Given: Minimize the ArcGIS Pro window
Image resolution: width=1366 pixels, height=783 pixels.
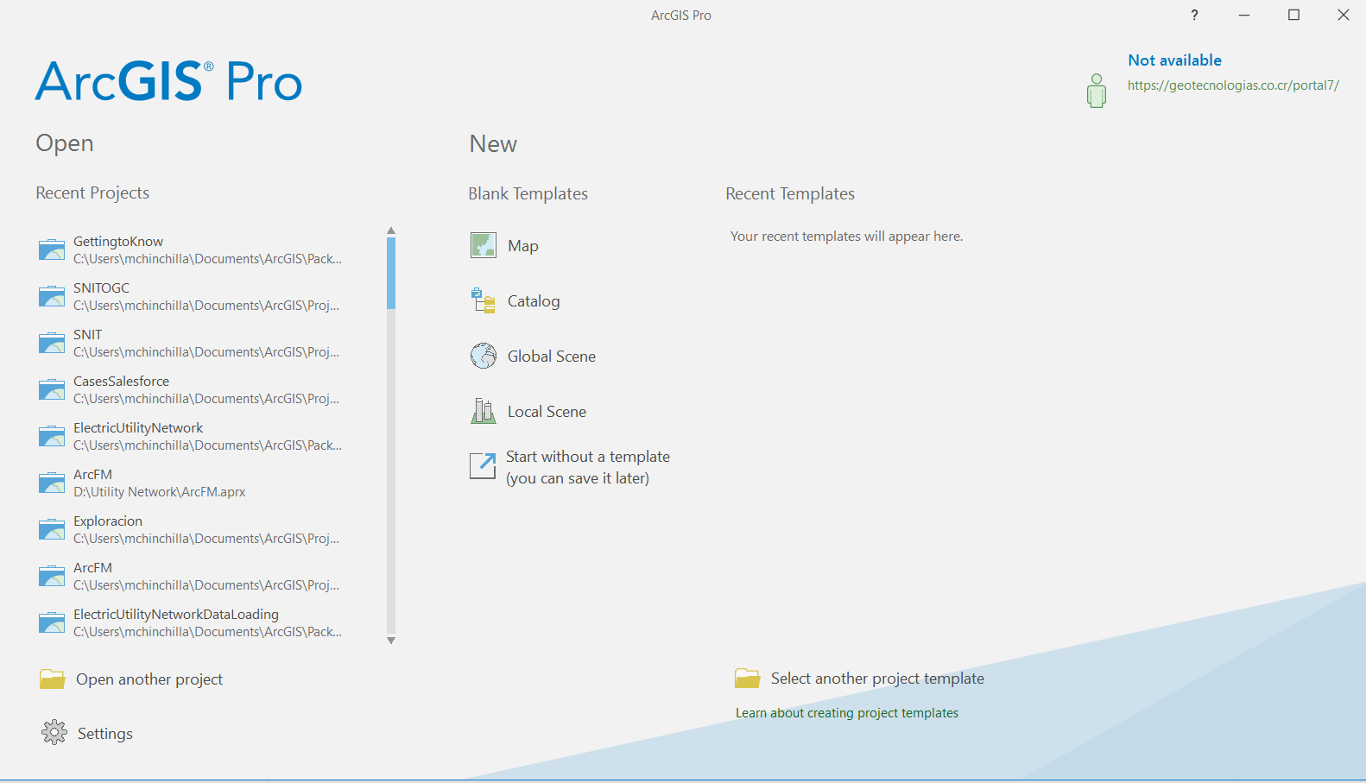Looking at the screenshot, I should click(x=1244, y=15).
